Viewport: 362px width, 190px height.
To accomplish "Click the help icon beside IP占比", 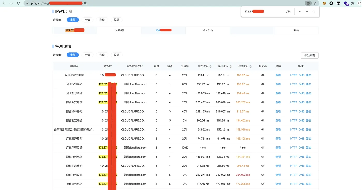I will [71, 11].
